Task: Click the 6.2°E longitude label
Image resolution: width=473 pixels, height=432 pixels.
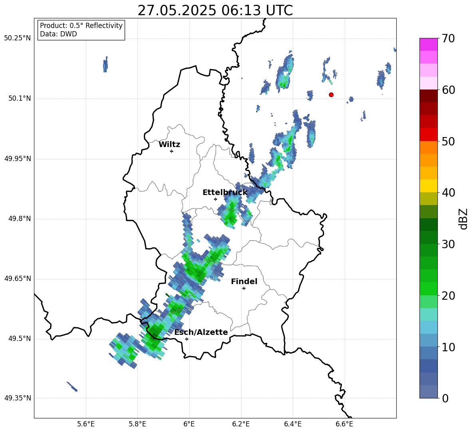Action: [241, 424]
